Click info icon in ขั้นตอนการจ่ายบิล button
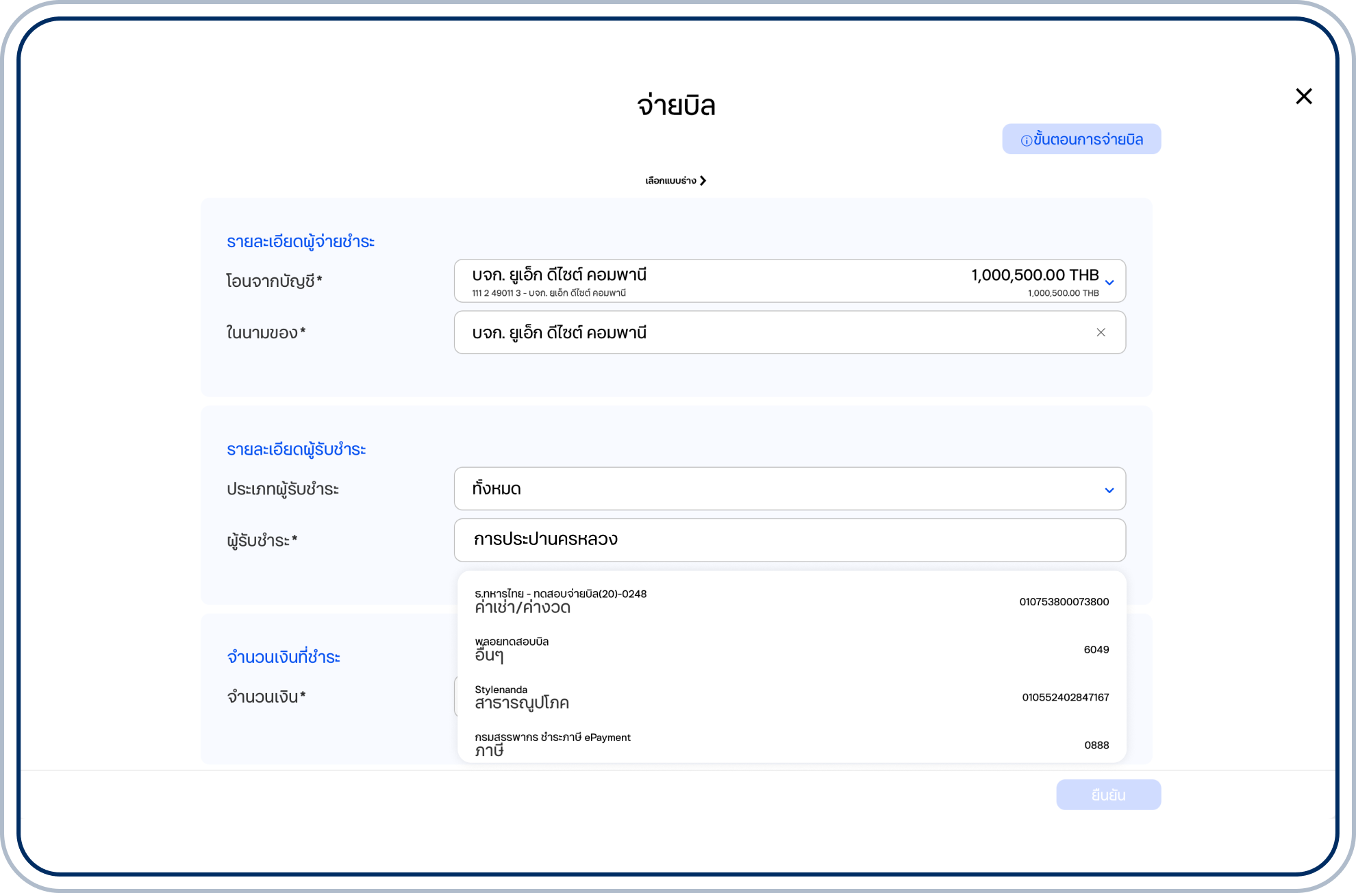Viewport: 1356px width, 893px height. pos(1026,140)
